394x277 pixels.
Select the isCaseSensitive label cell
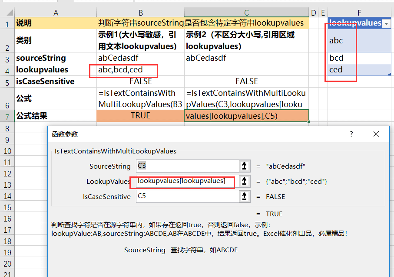tap(56, 81)
